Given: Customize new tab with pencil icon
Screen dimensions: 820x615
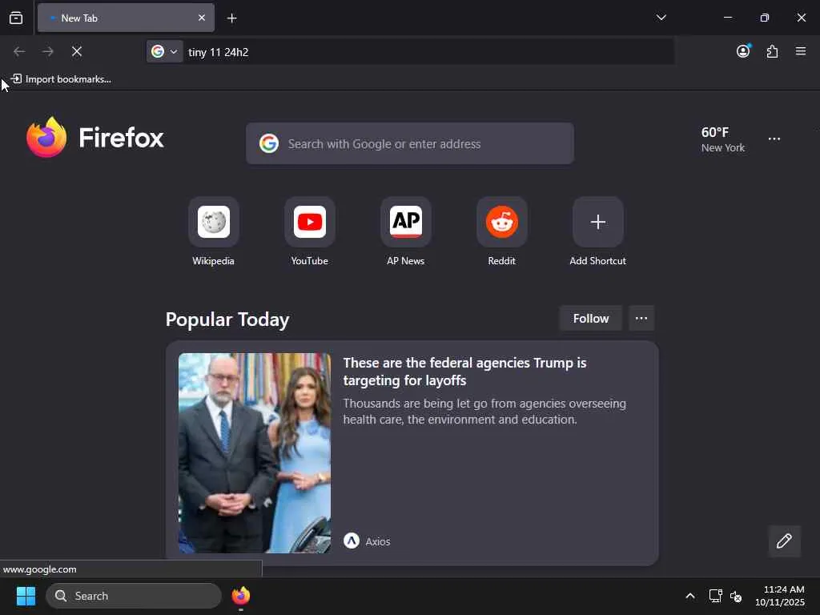Looking at the screenshot, I should click(x=784, y=541).
